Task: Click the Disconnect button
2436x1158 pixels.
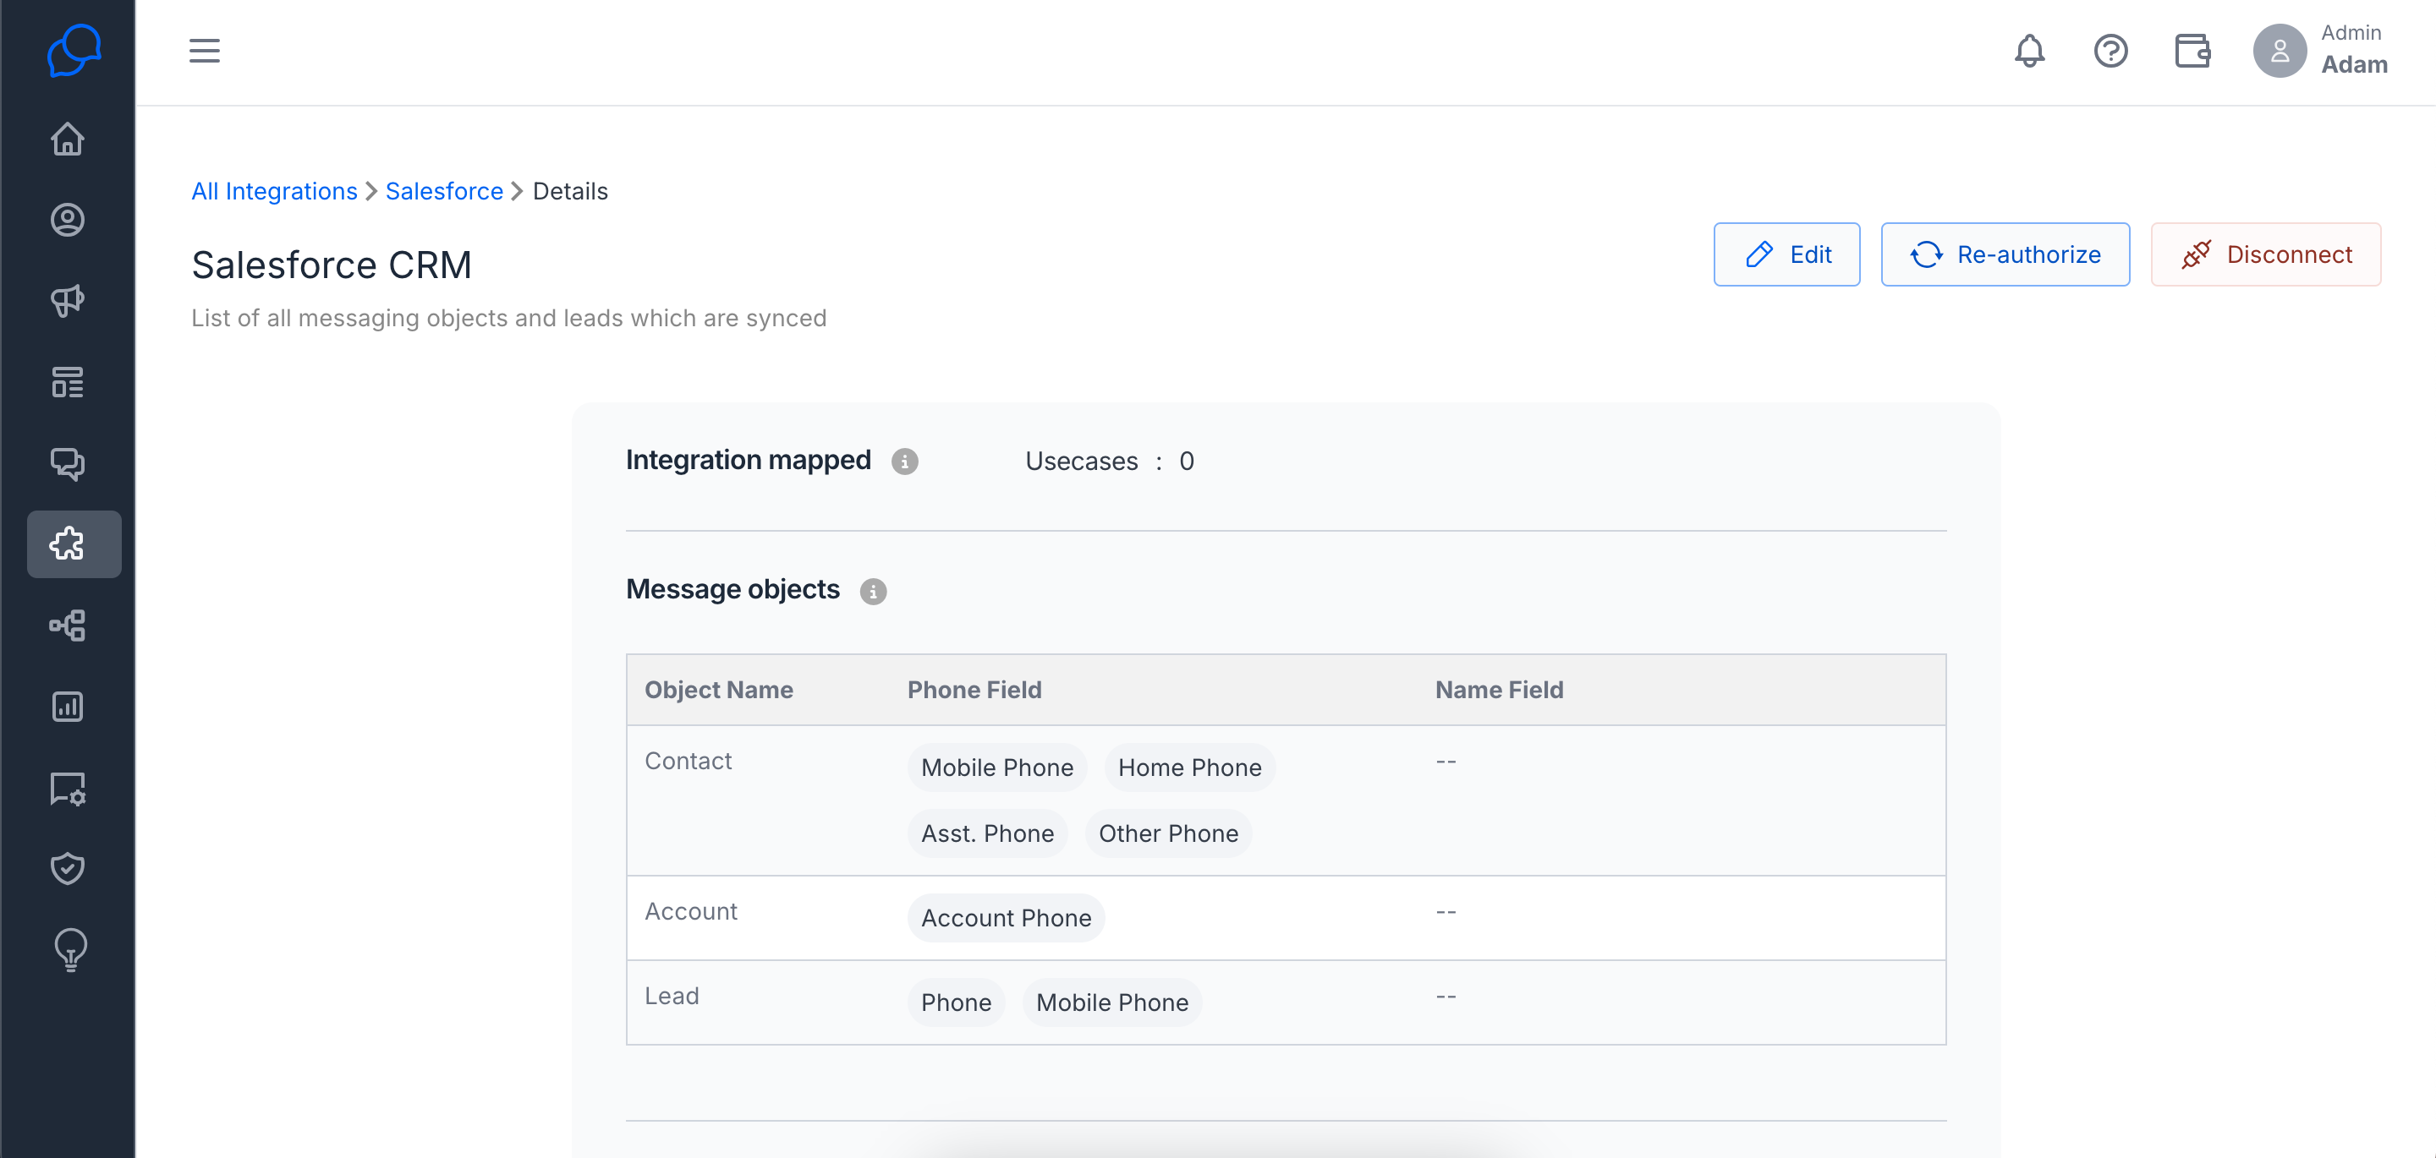Action: point(2266,254)
